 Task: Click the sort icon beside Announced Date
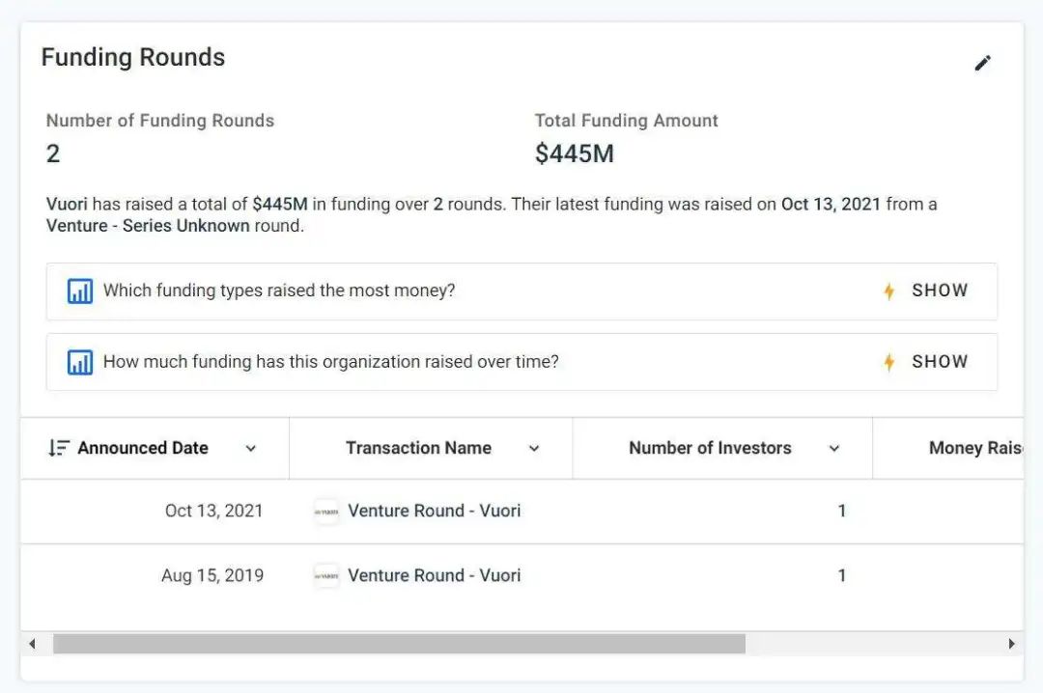[x=59, y=448]
